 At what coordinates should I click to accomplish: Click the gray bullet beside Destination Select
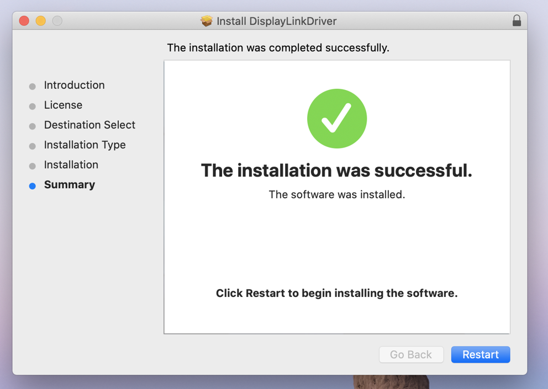point(33,126)
